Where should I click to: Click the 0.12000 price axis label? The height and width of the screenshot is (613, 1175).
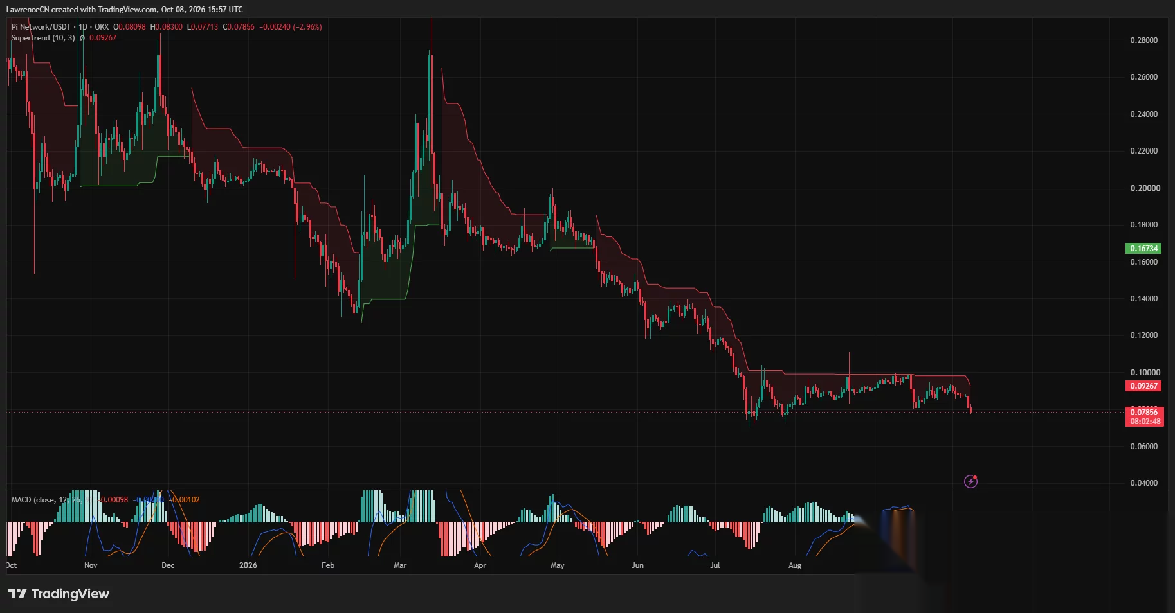click(1144, 335)
